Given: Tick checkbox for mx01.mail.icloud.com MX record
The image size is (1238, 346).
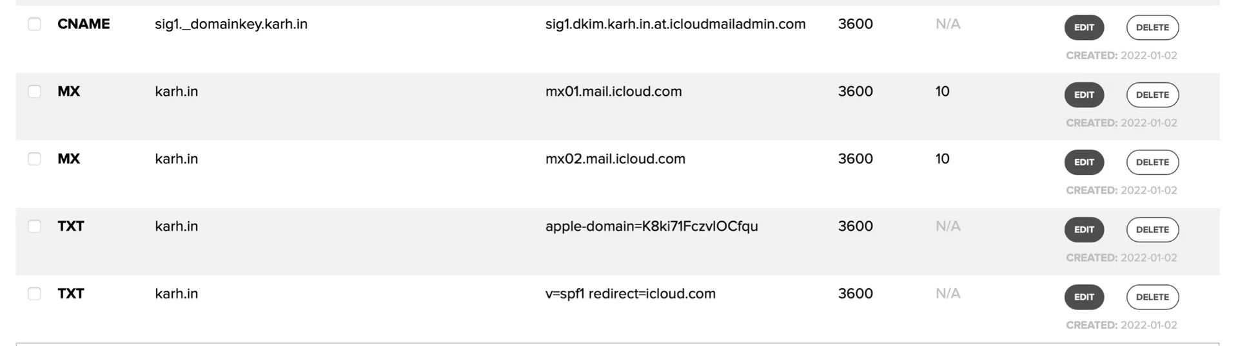Looking at the screenshot, I should [x=34, y=91].
